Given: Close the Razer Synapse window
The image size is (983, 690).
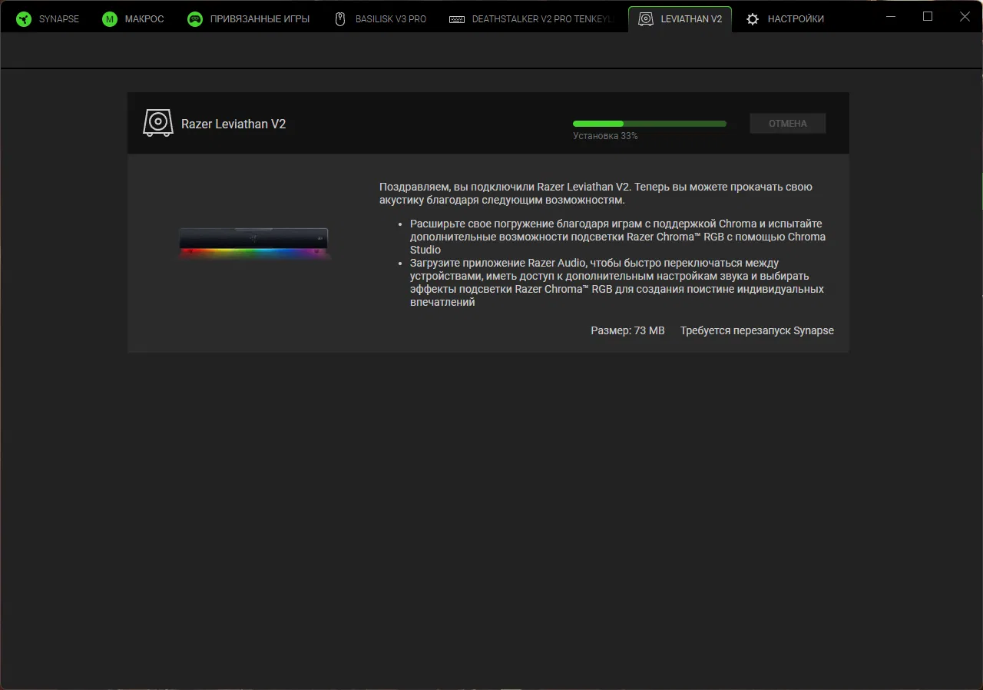Looking at the screenshot, I should pos(965,16).
